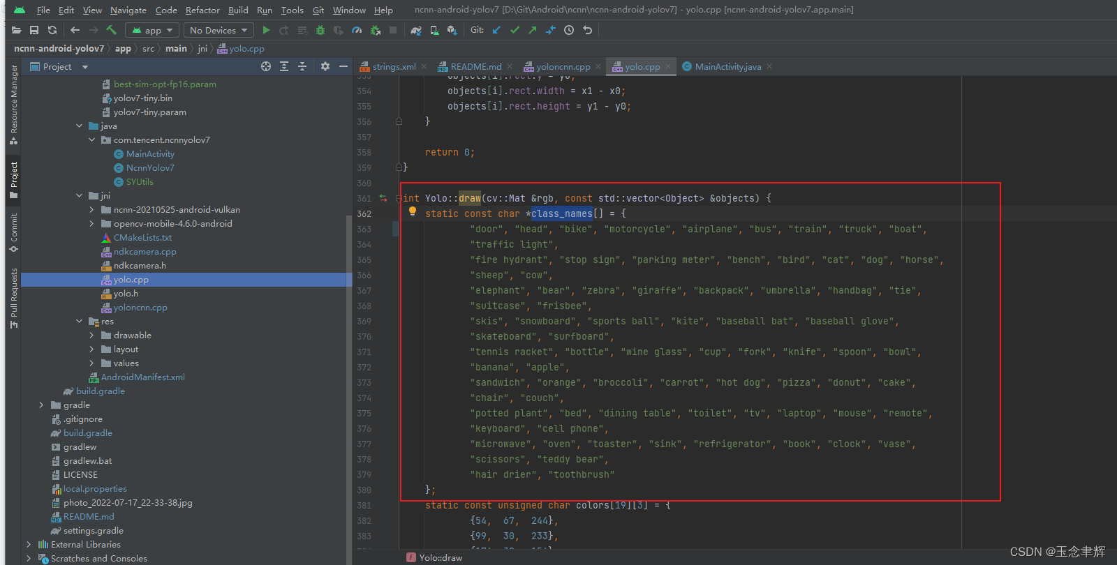
Task: Locate opened file with crosshair icon
Action: [x=266, y=66]
